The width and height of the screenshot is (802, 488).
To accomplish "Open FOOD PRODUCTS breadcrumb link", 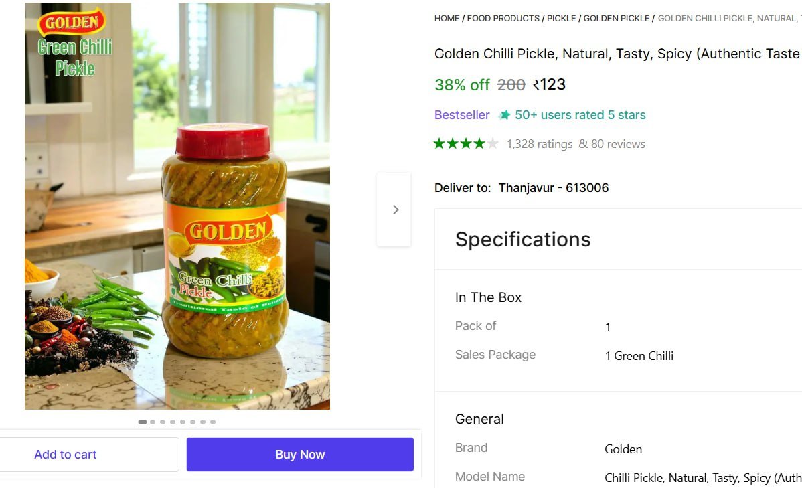I will (x=503, y=19).
